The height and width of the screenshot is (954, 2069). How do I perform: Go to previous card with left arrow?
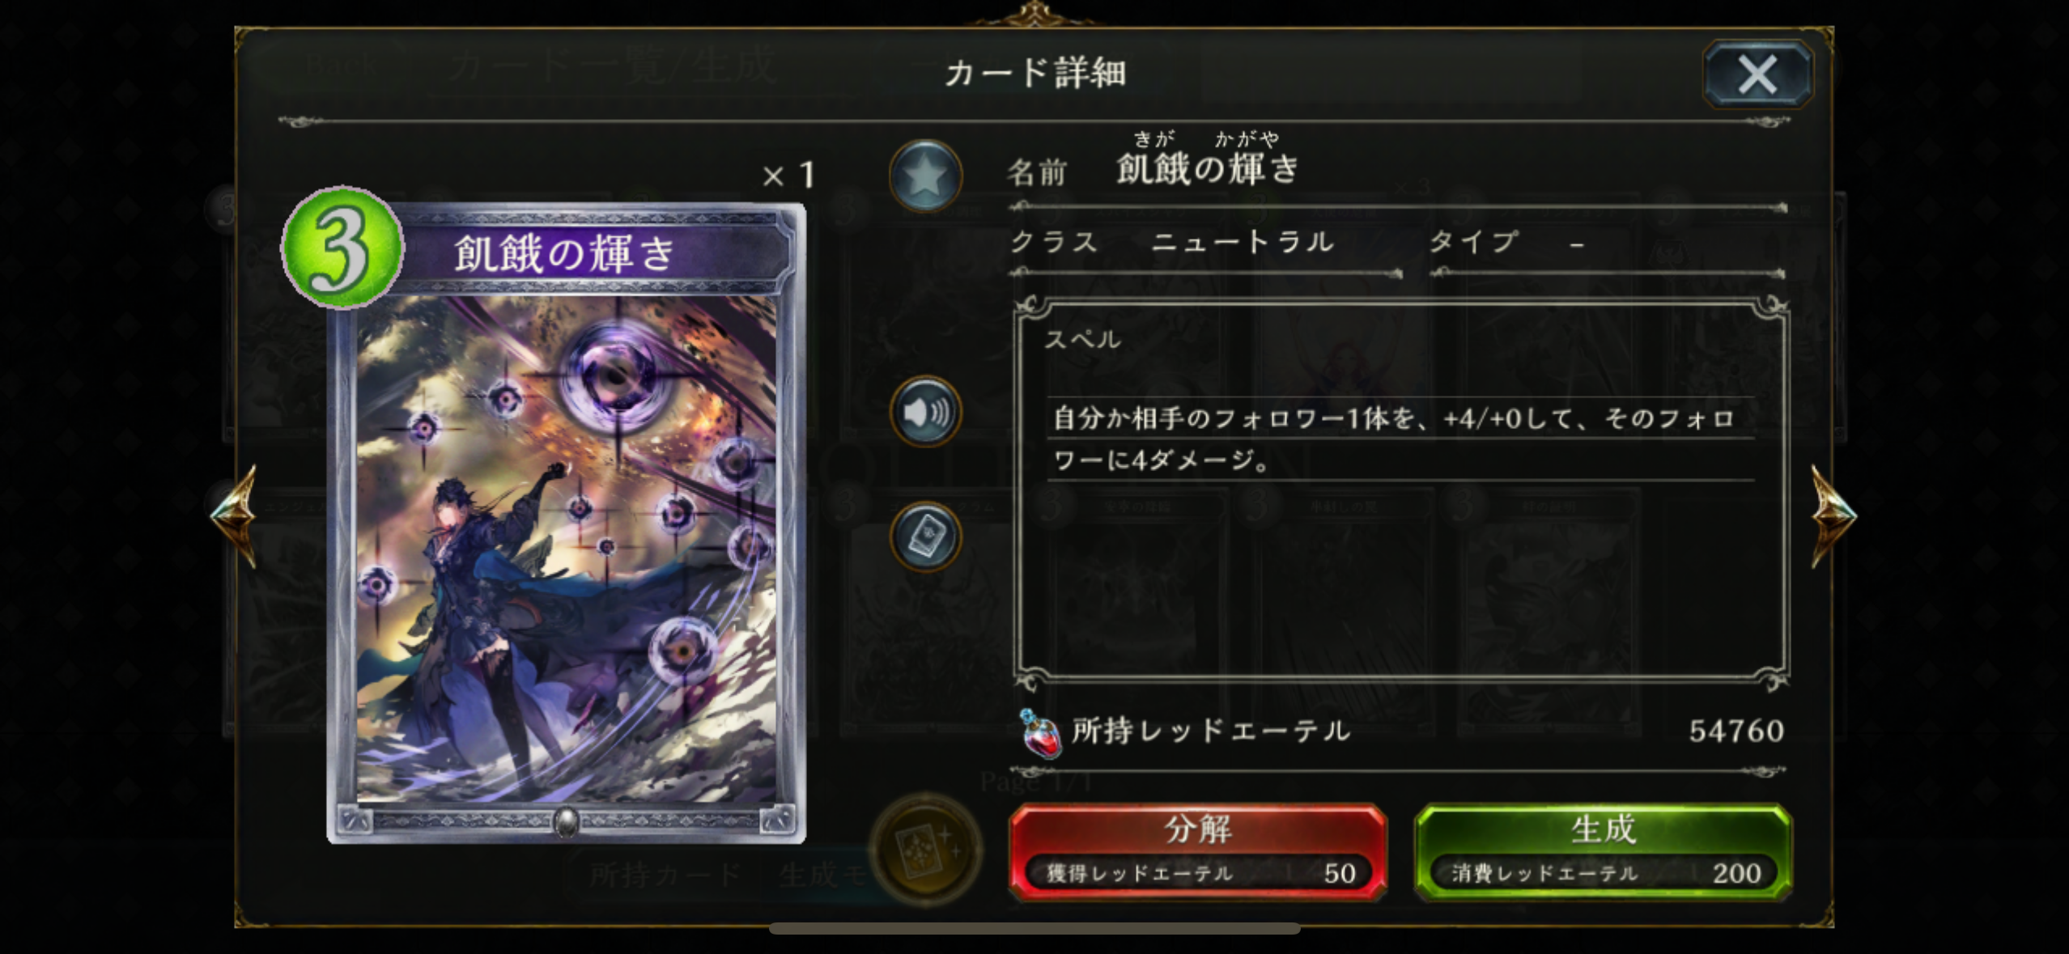click(x=236, y=516)
